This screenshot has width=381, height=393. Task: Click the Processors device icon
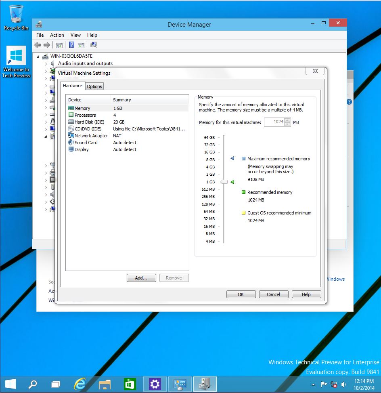pyautogui.click(x=71, y=115)
